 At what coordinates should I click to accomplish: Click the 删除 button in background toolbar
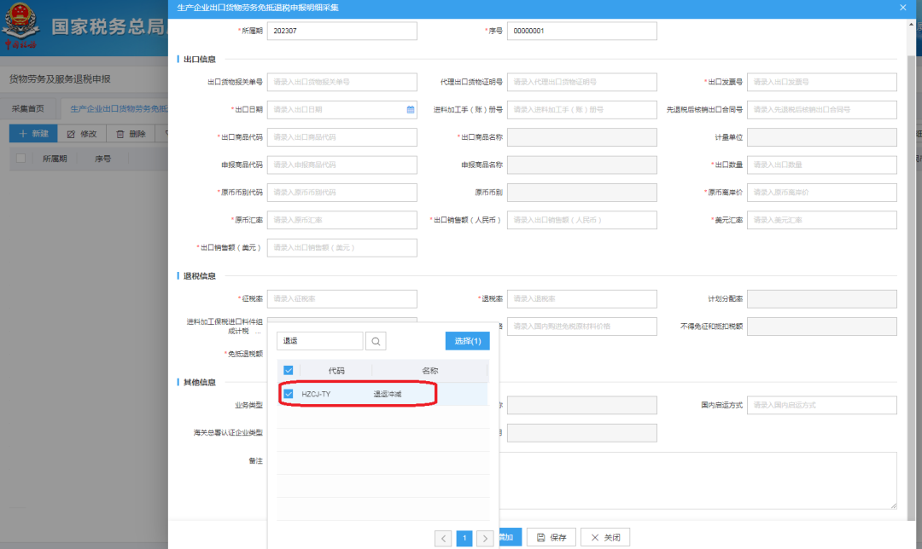tap(131, 134)
